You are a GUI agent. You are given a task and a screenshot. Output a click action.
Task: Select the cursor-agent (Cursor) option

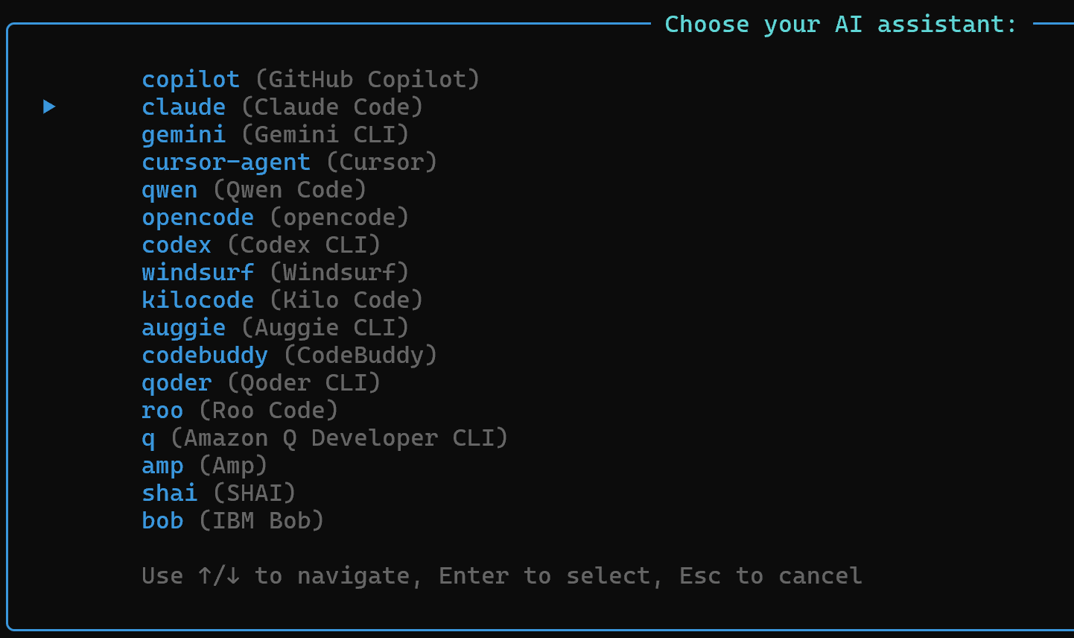pos(289,162)
